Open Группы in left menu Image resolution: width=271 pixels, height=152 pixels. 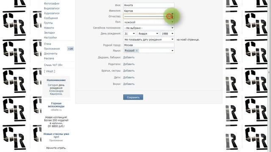coord(48,23)
